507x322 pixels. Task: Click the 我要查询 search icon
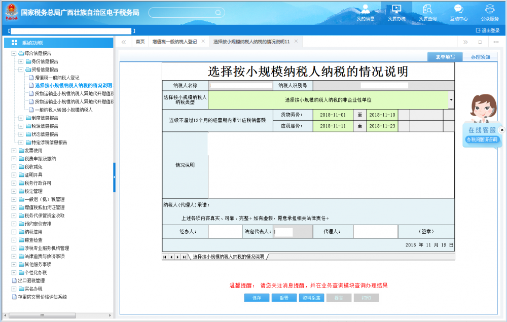click(x=427, y=9)
